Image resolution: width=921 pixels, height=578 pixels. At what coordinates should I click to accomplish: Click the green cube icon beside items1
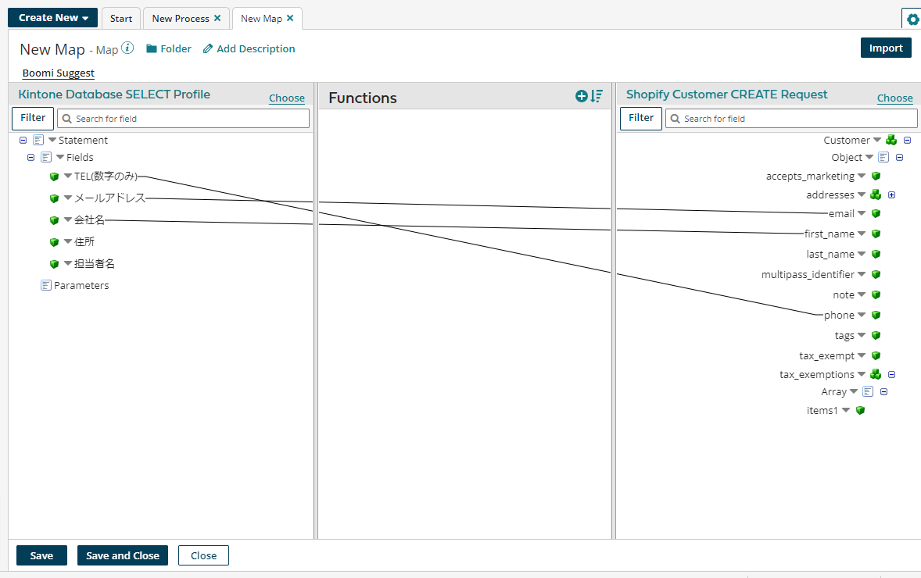click(861, 410)
